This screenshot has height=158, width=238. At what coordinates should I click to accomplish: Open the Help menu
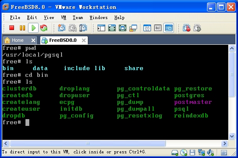coord(119,18)
